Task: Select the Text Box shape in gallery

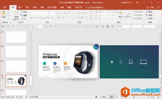Action: click(x=97, y=12)
